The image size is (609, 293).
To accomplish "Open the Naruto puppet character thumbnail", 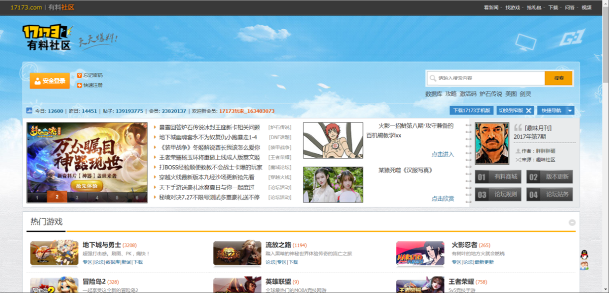I will click(333, 140).
